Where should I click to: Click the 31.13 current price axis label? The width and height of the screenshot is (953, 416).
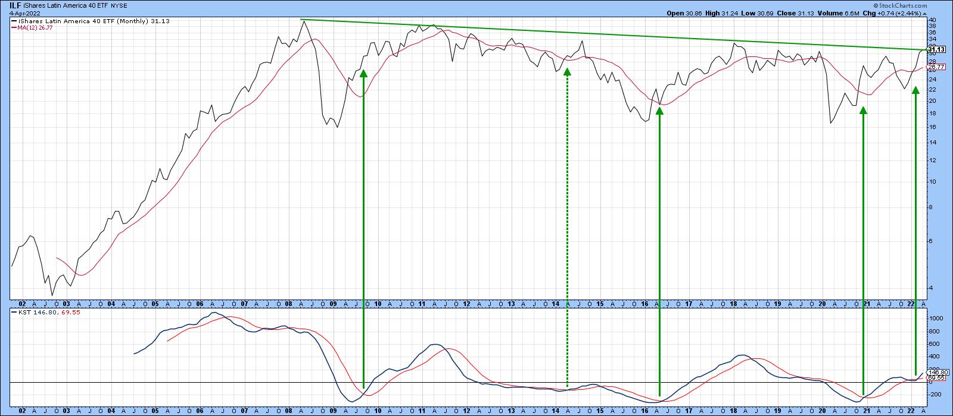936,49
